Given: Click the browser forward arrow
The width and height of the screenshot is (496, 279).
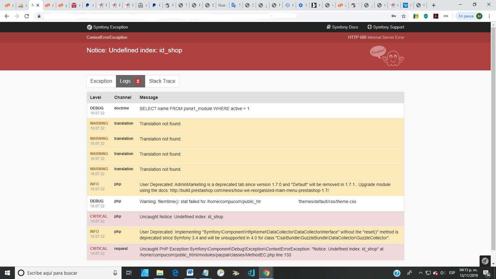Looking at the screenshot, I should pos(17,16).
